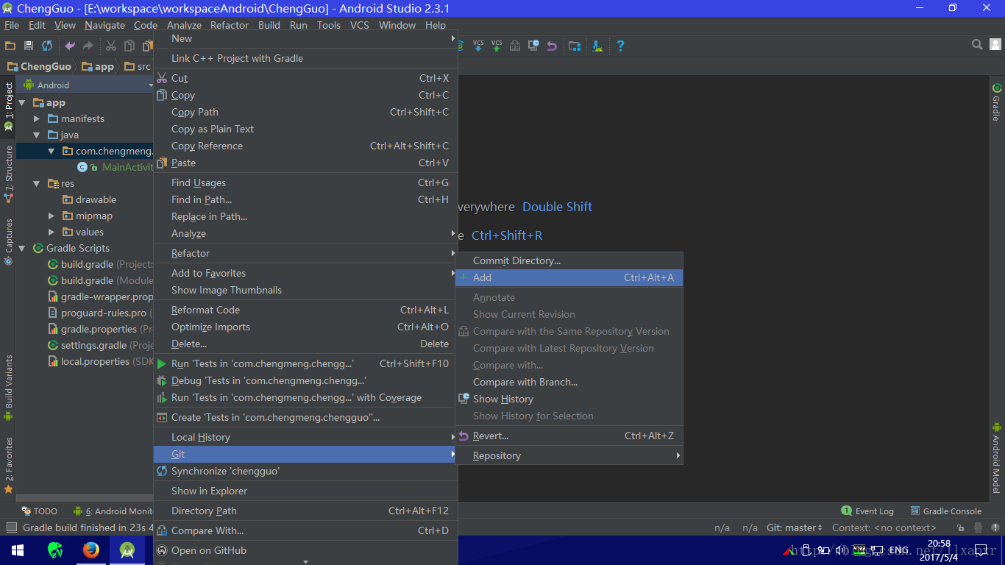Open the Git: master branch selector
Viewport: 1005px width, 565px height.
coord(795,528)
